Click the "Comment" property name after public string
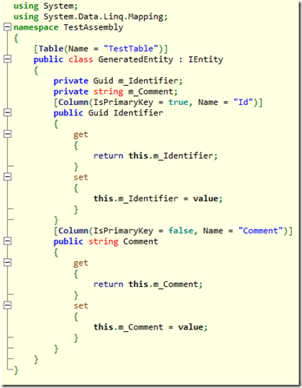302x388 pixels. (141, 241)
